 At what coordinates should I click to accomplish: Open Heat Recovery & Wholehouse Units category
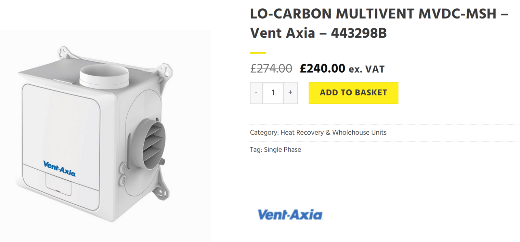(x=333, y=132)
